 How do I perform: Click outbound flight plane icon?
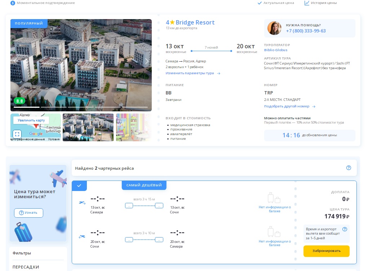point(82,203)
